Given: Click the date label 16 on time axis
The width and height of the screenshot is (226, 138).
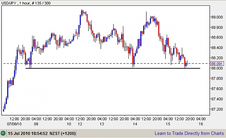Looking at the screenshot, I should coord(201,124).
